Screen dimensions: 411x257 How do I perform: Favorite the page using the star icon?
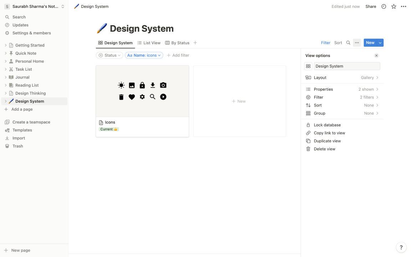coord(394,6)
